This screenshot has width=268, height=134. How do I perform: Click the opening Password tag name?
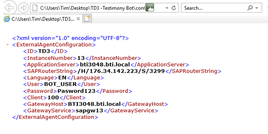pyautogui.click(x=40, y=91)
